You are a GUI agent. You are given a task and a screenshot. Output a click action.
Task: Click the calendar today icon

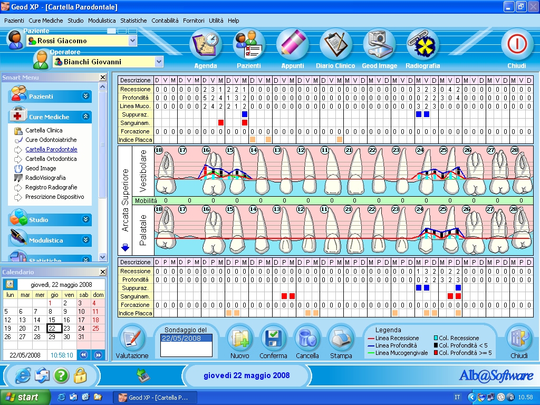(x=9, y=284)
